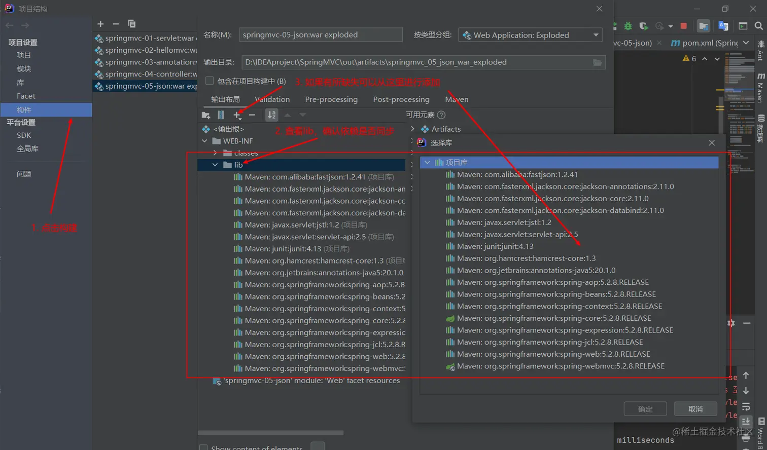Viewport: 767px width, 450px height.
Task: Click cancel button in library dialog
Action: pyautogui.click(x=695, y=409)
